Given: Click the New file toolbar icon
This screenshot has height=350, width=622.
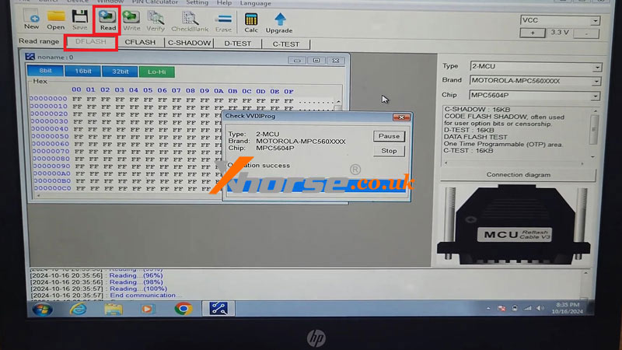Looking at the screenshot, I should click(32, 19).
